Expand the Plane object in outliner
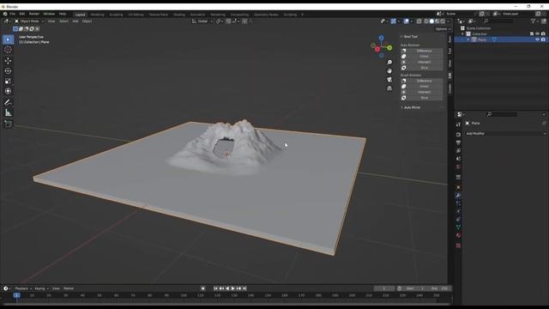The image size is (549, 309). click(468, 39)
